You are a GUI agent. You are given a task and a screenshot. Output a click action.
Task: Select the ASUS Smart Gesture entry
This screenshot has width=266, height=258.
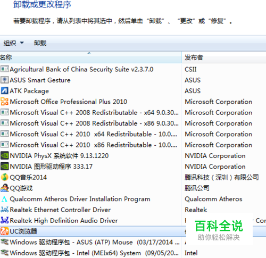40,80
